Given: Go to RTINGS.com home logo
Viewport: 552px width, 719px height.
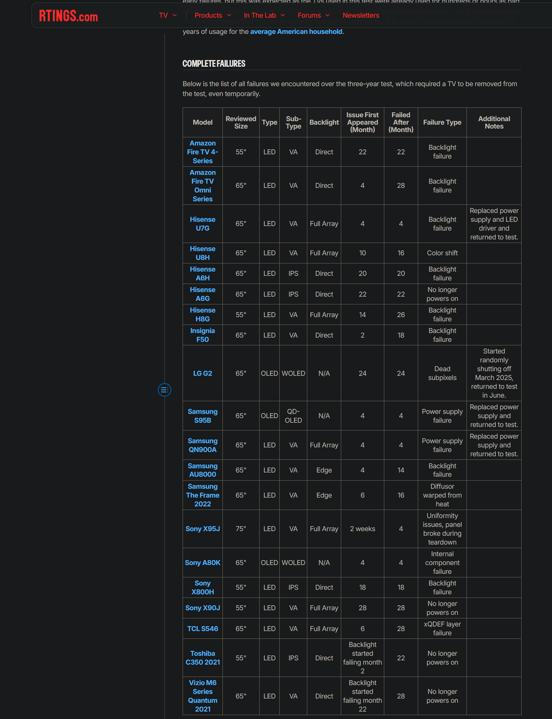Looking at the screenshot, I should (x=69, y=16).
